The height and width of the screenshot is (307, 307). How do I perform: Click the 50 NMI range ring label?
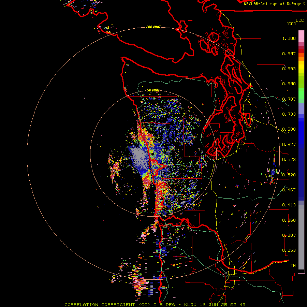[x=153, y=90]
